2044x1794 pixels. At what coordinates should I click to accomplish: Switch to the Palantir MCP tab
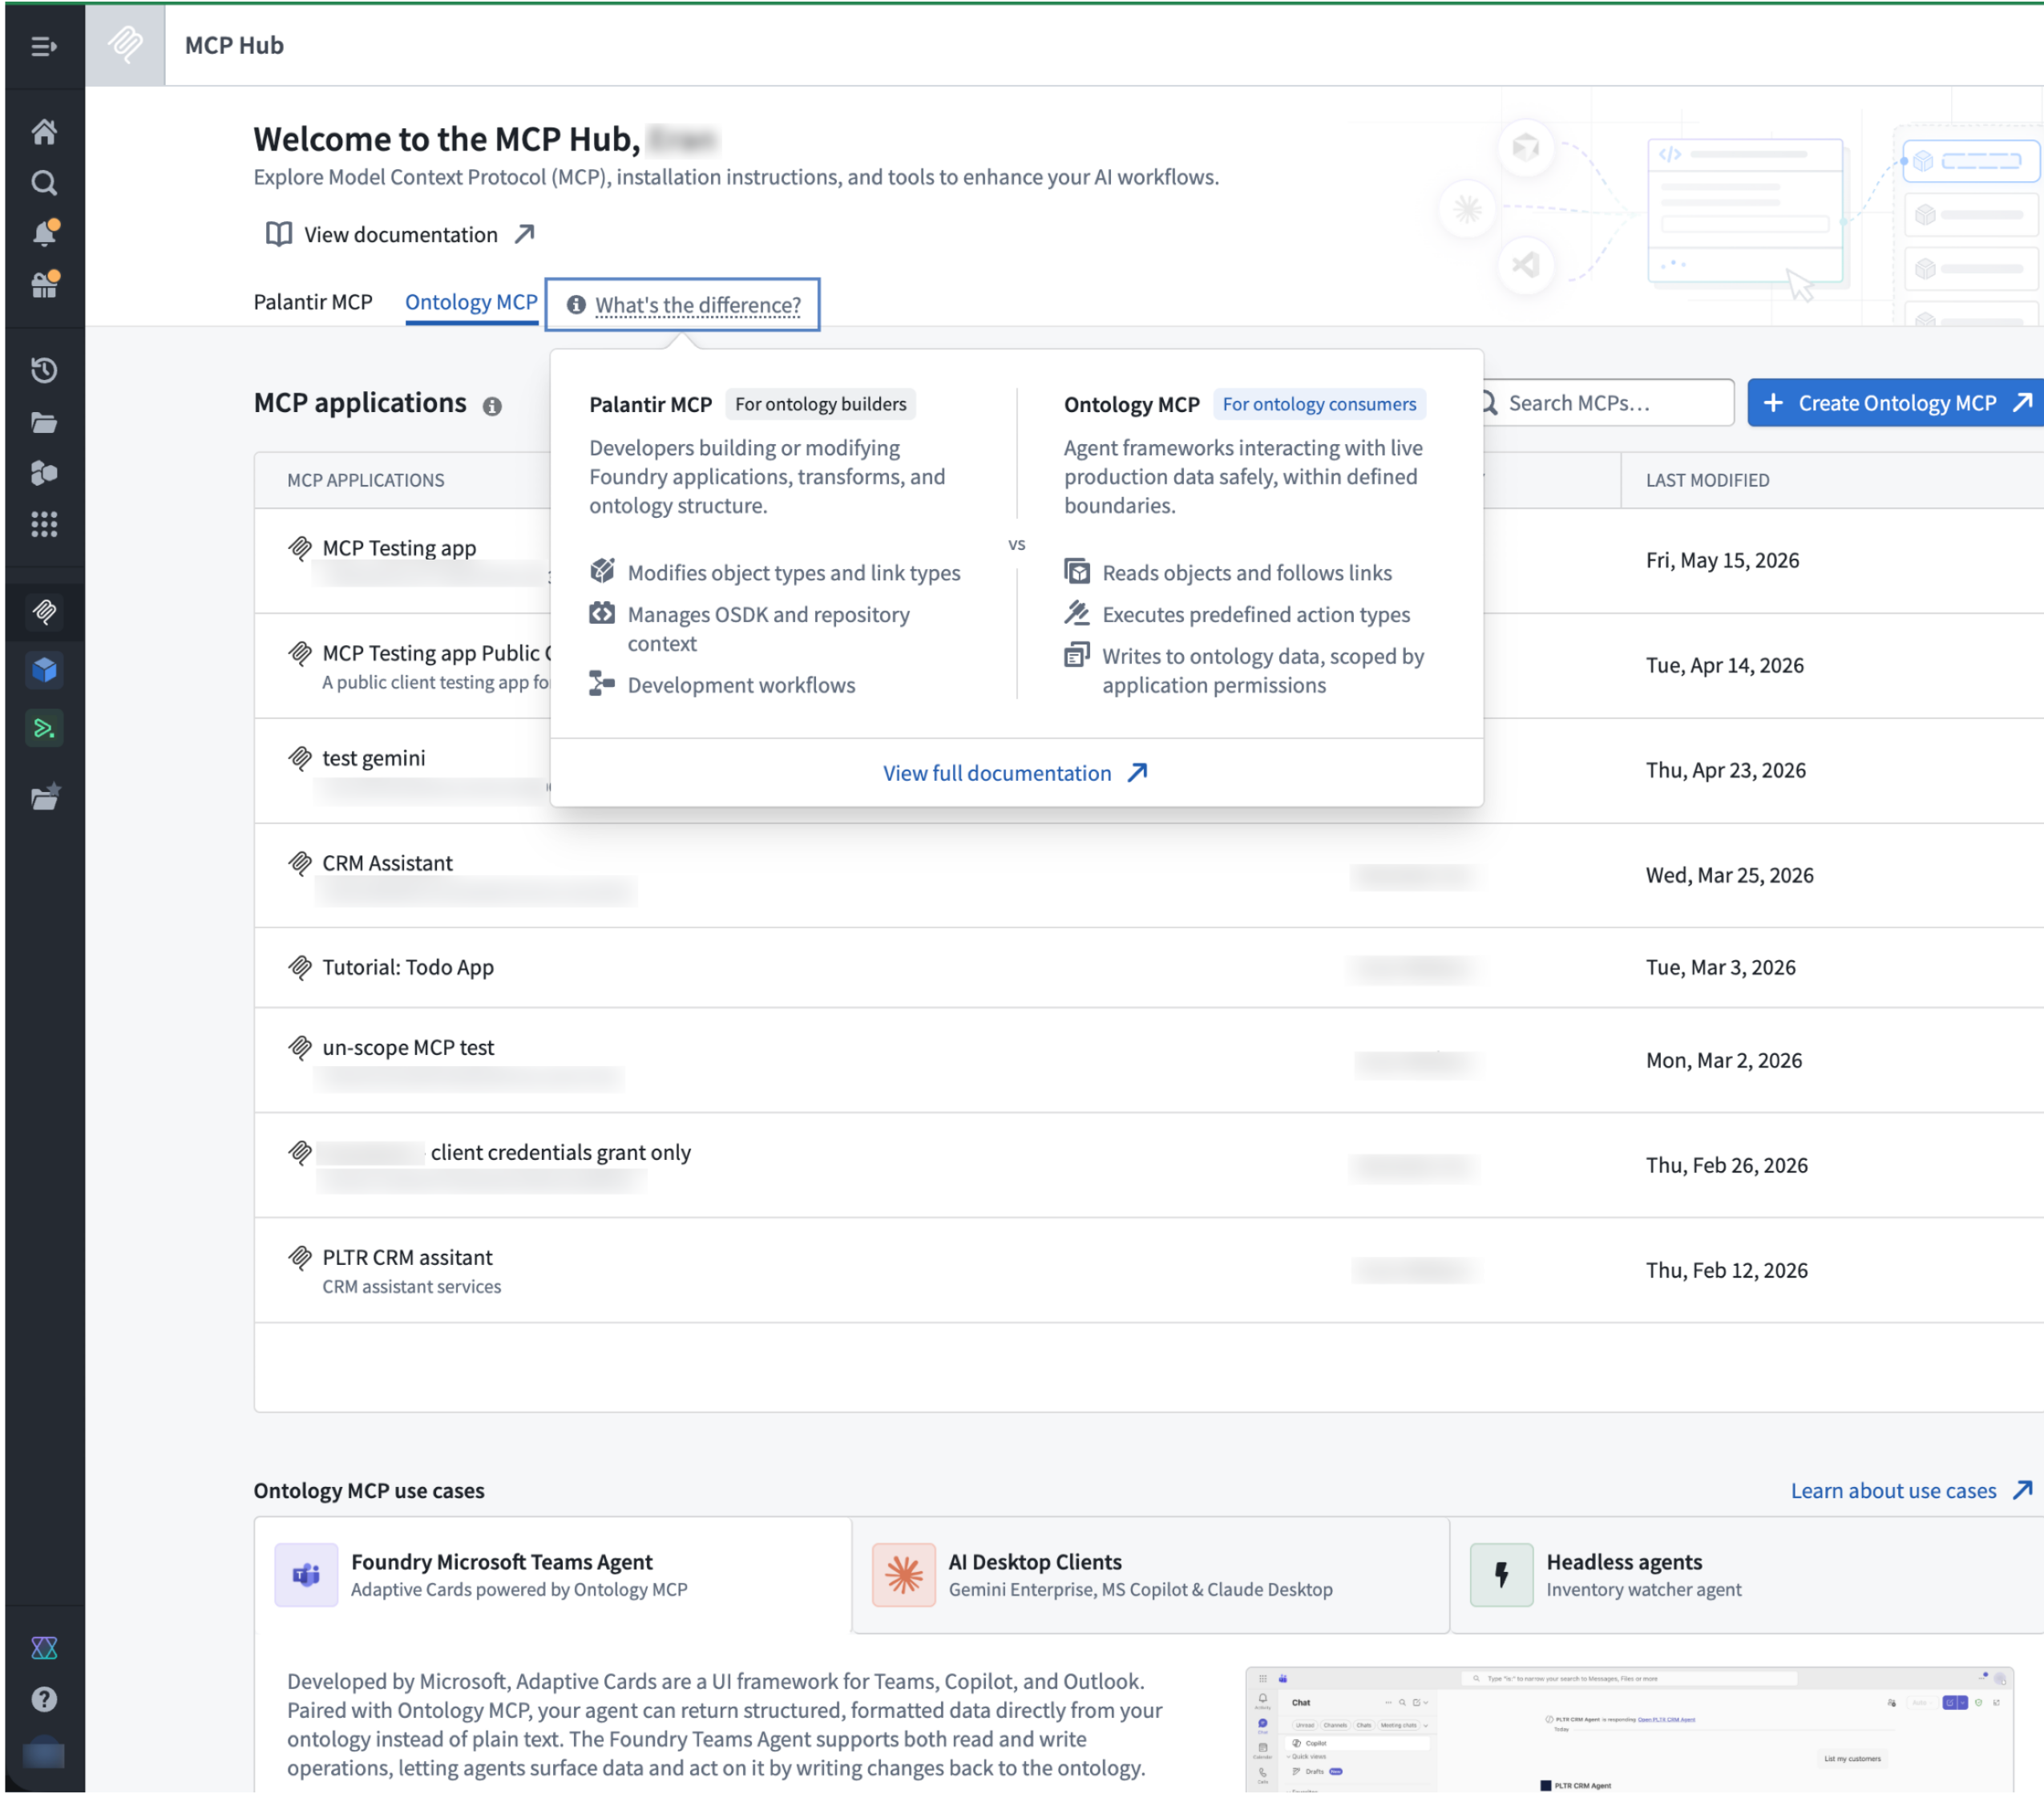coord(313,302)
